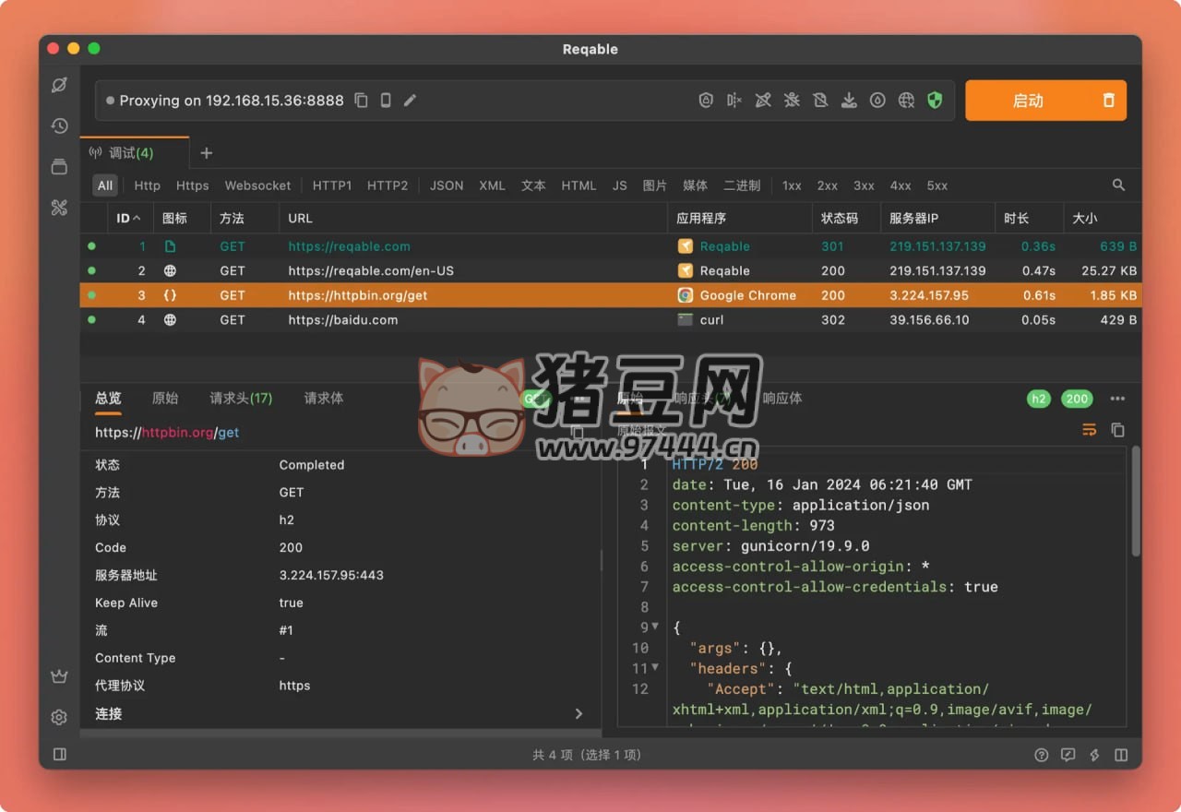The height and width of the screenshot is (812, 1181).
Task: Open the toolbox sidebar icon
Action: click(59, 208)
